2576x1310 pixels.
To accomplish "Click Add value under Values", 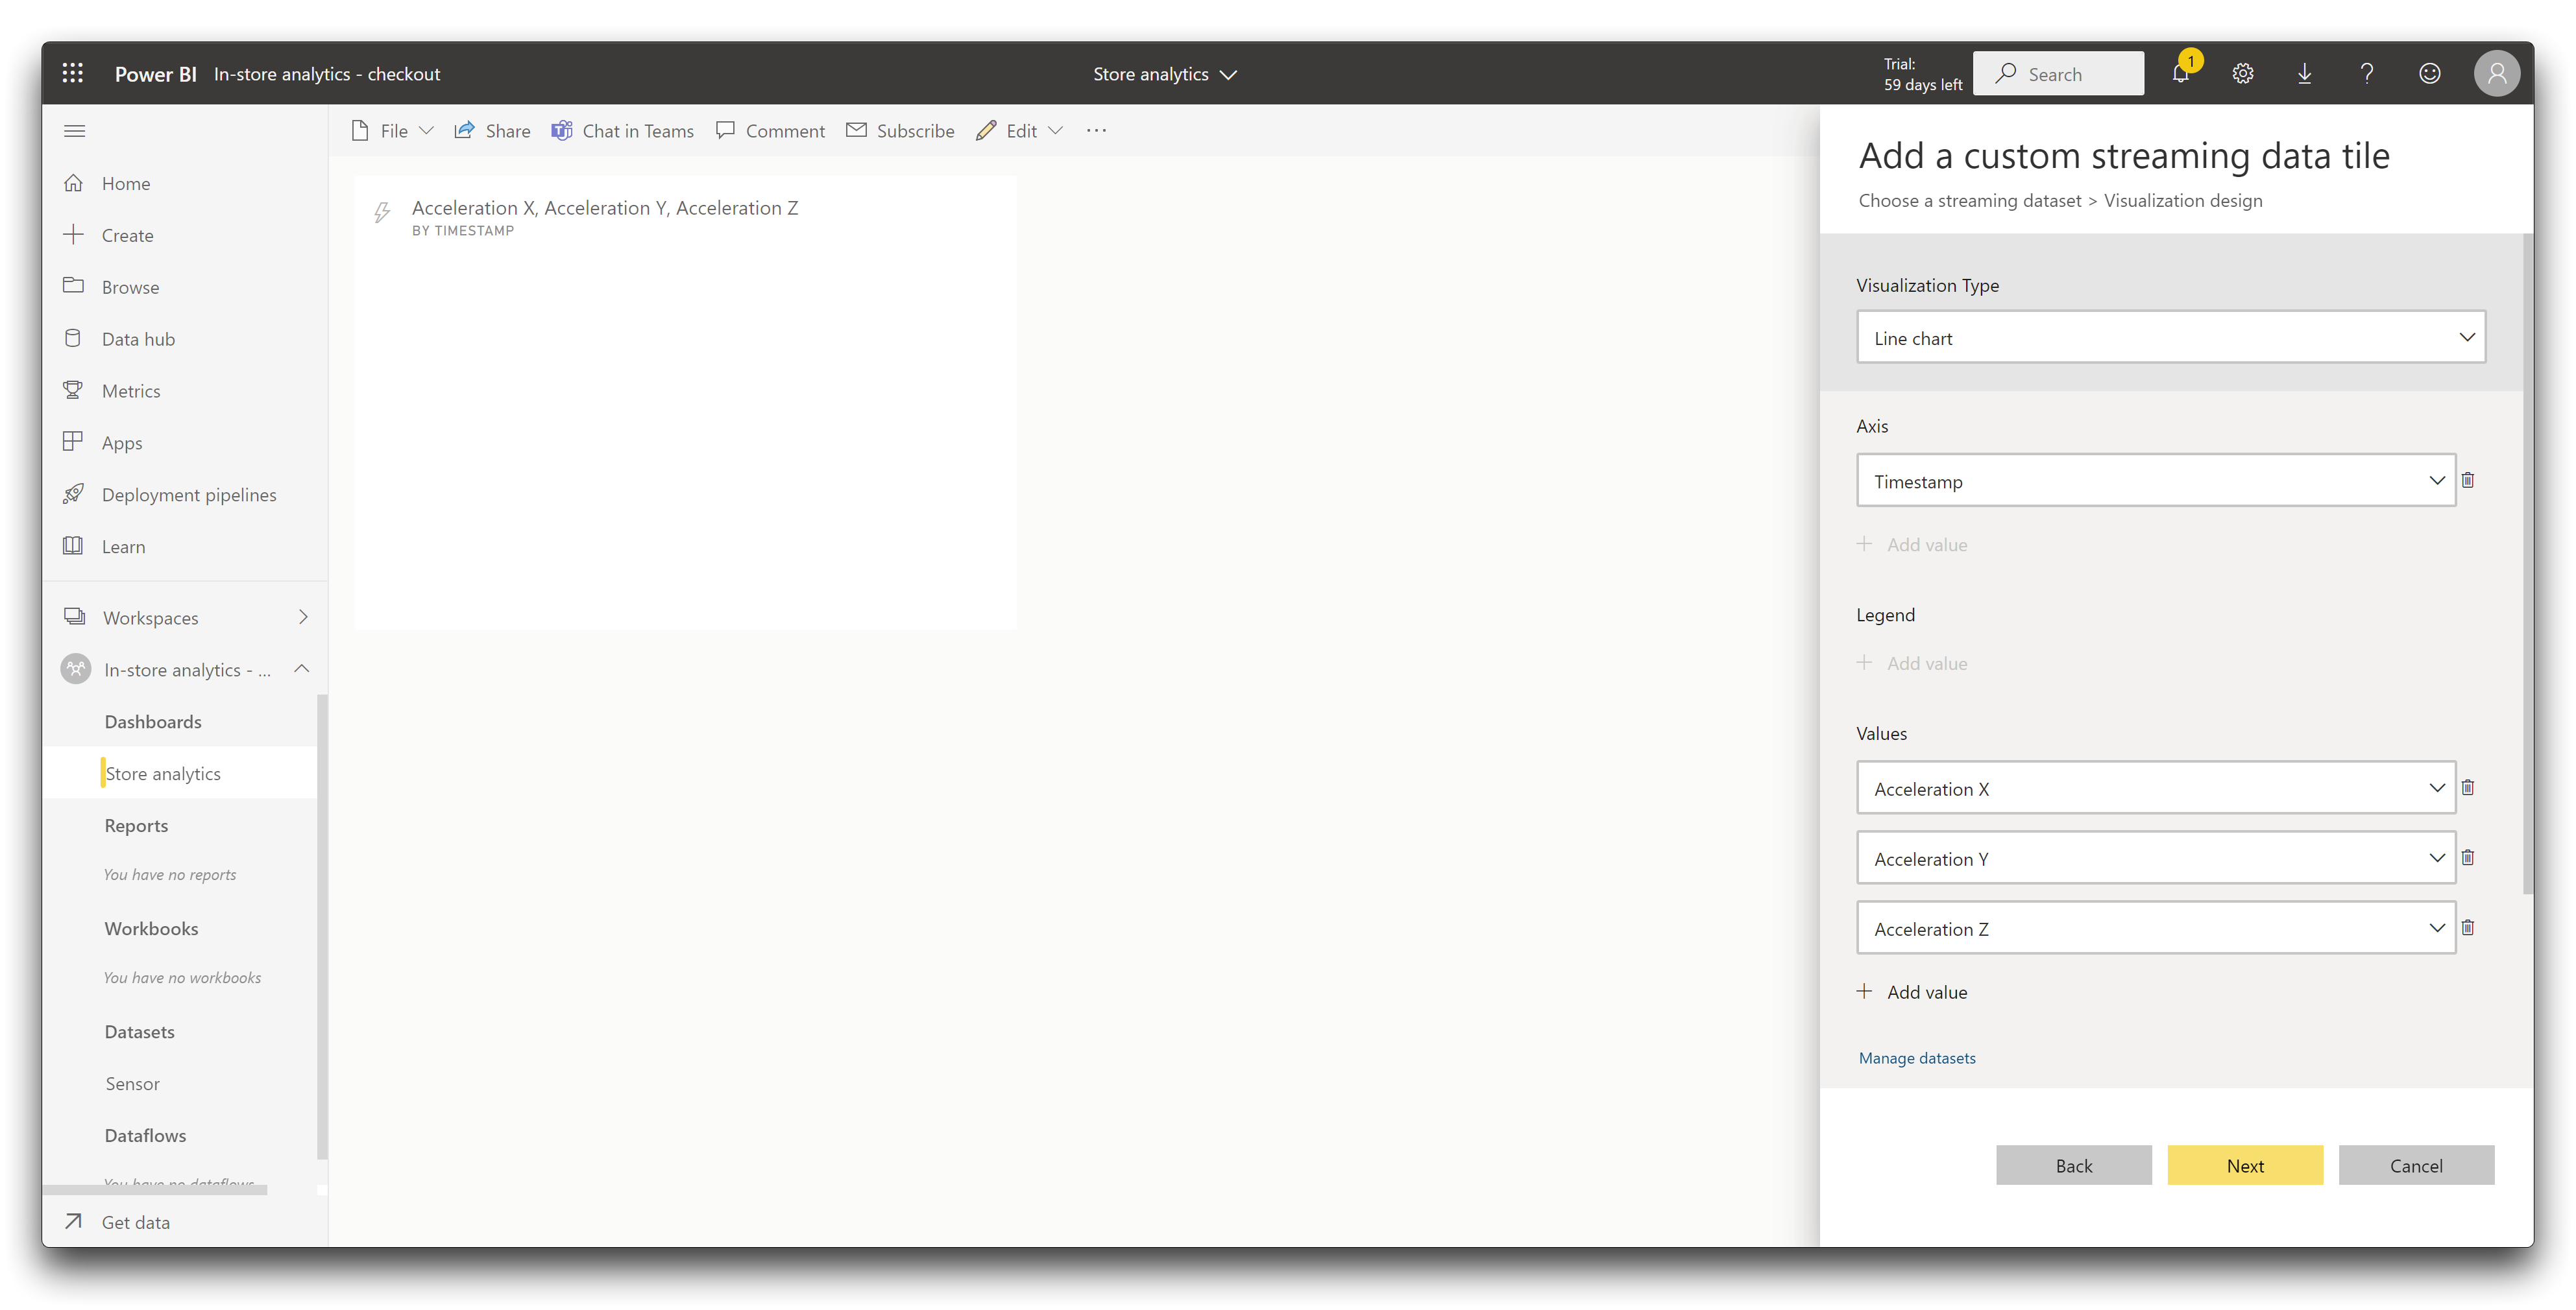I will pos(1912,992).
